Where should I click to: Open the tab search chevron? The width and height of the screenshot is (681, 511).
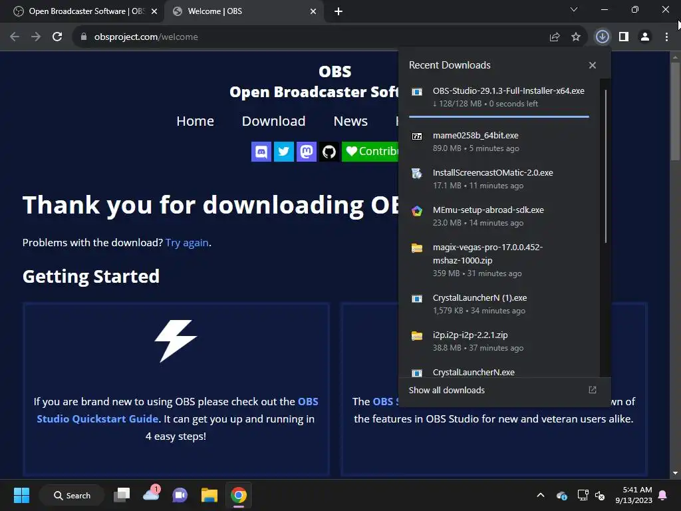(574, 9)
